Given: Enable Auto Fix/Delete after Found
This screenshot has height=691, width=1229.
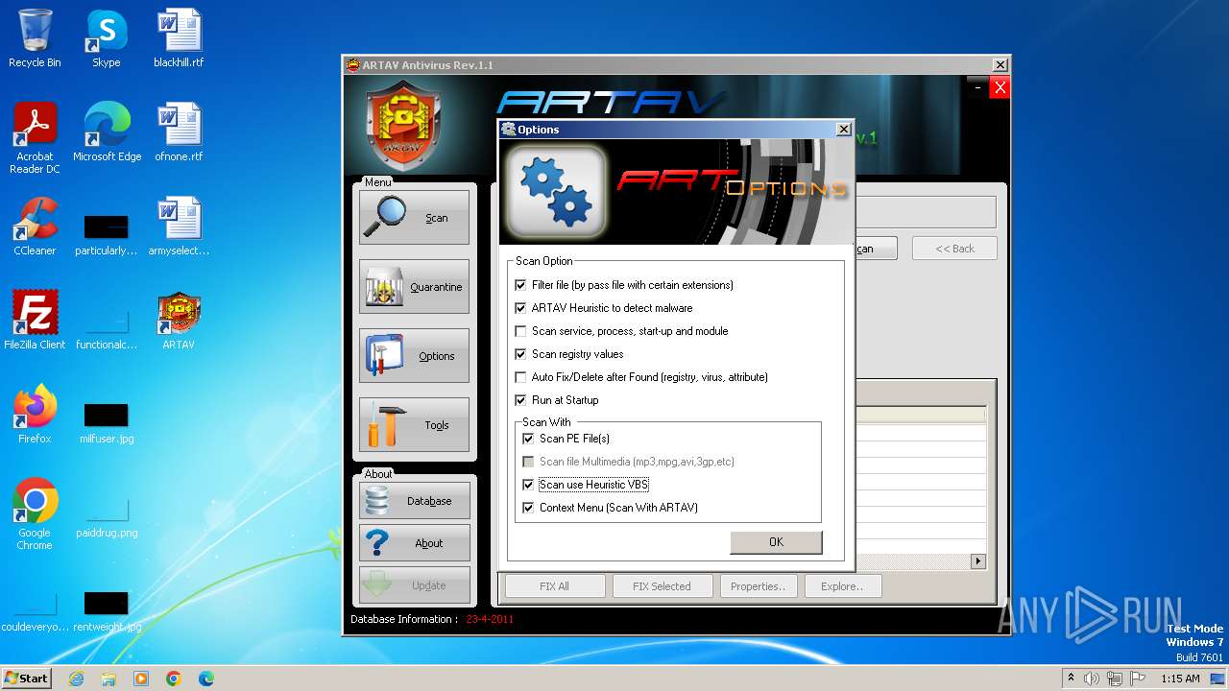Looking at the screenshot, I should [521, 377].
